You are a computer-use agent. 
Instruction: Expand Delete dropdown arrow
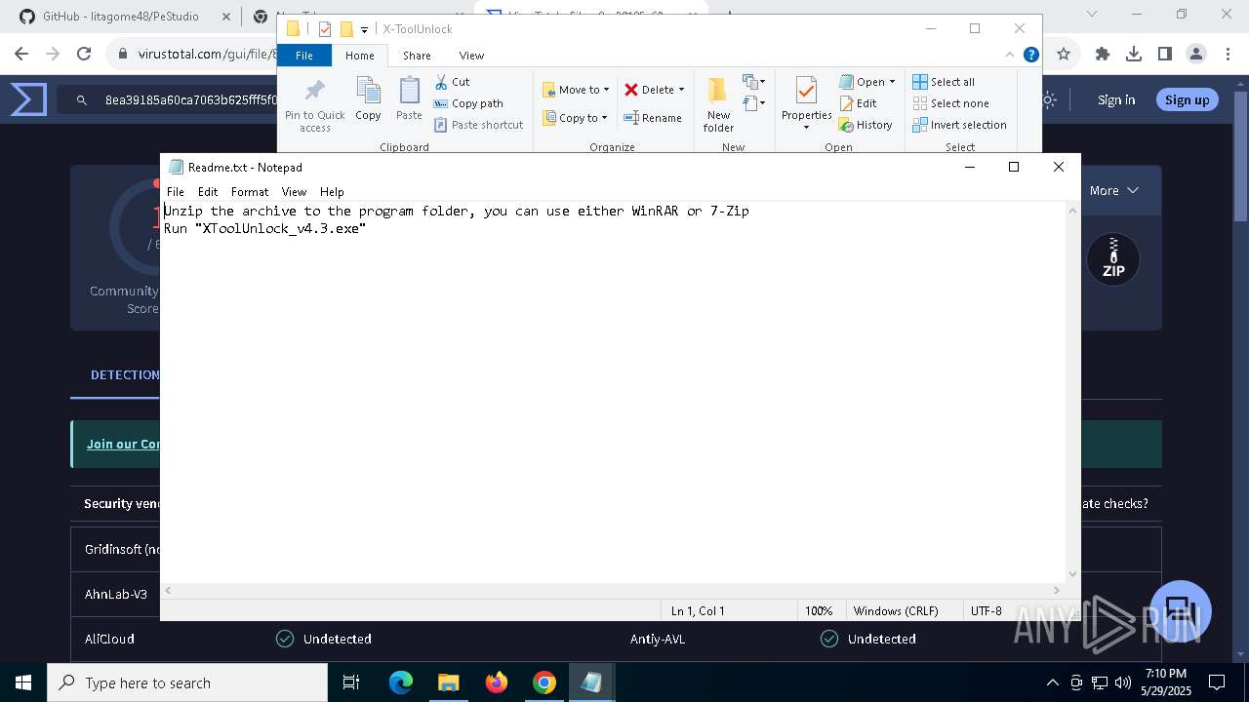pyautogui.click(x=681, y=90)
